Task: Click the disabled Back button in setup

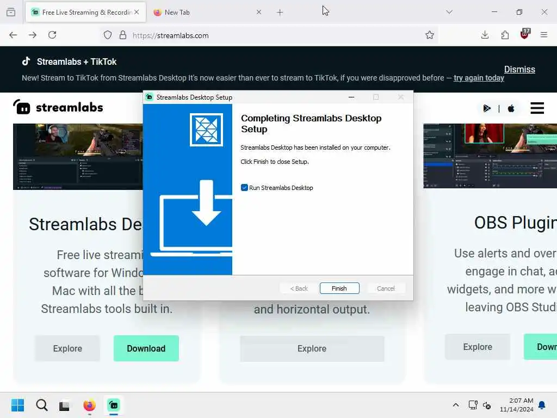Action: [x=299, y=288]
